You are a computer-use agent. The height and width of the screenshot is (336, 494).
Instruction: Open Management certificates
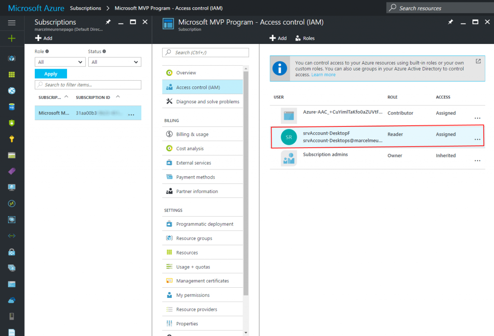[202, 281]
